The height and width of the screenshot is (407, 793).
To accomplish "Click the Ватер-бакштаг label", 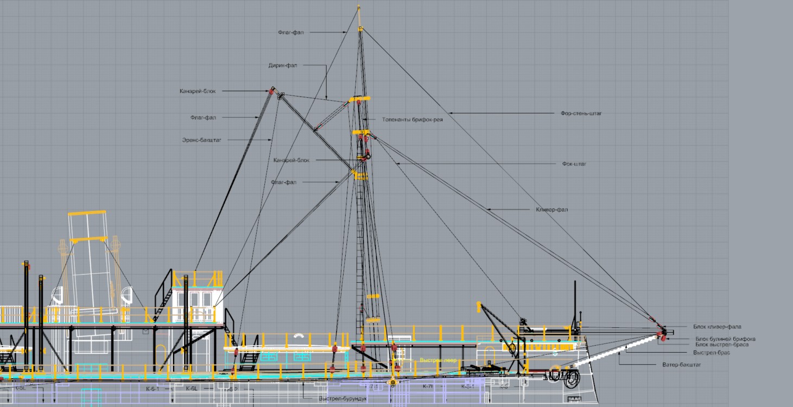I will tap(681, 364).
